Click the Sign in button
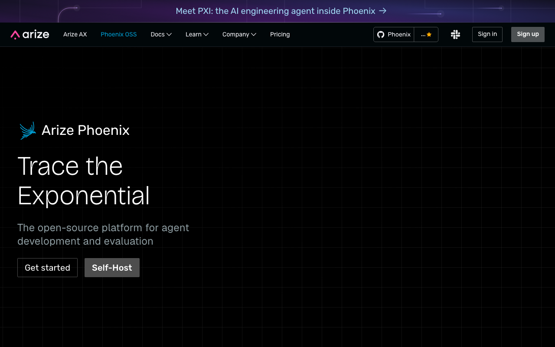555x347 pixels. tap(487, 34)
